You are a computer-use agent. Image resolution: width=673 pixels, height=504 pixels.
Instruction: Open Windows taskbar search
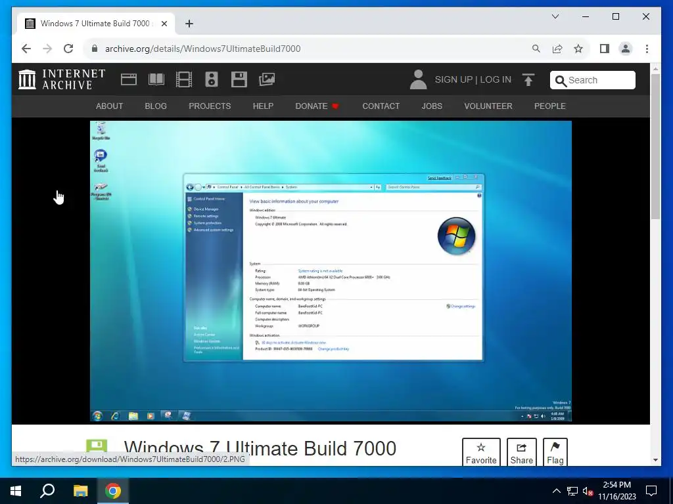pyautogui.click(x=47, y=491)
